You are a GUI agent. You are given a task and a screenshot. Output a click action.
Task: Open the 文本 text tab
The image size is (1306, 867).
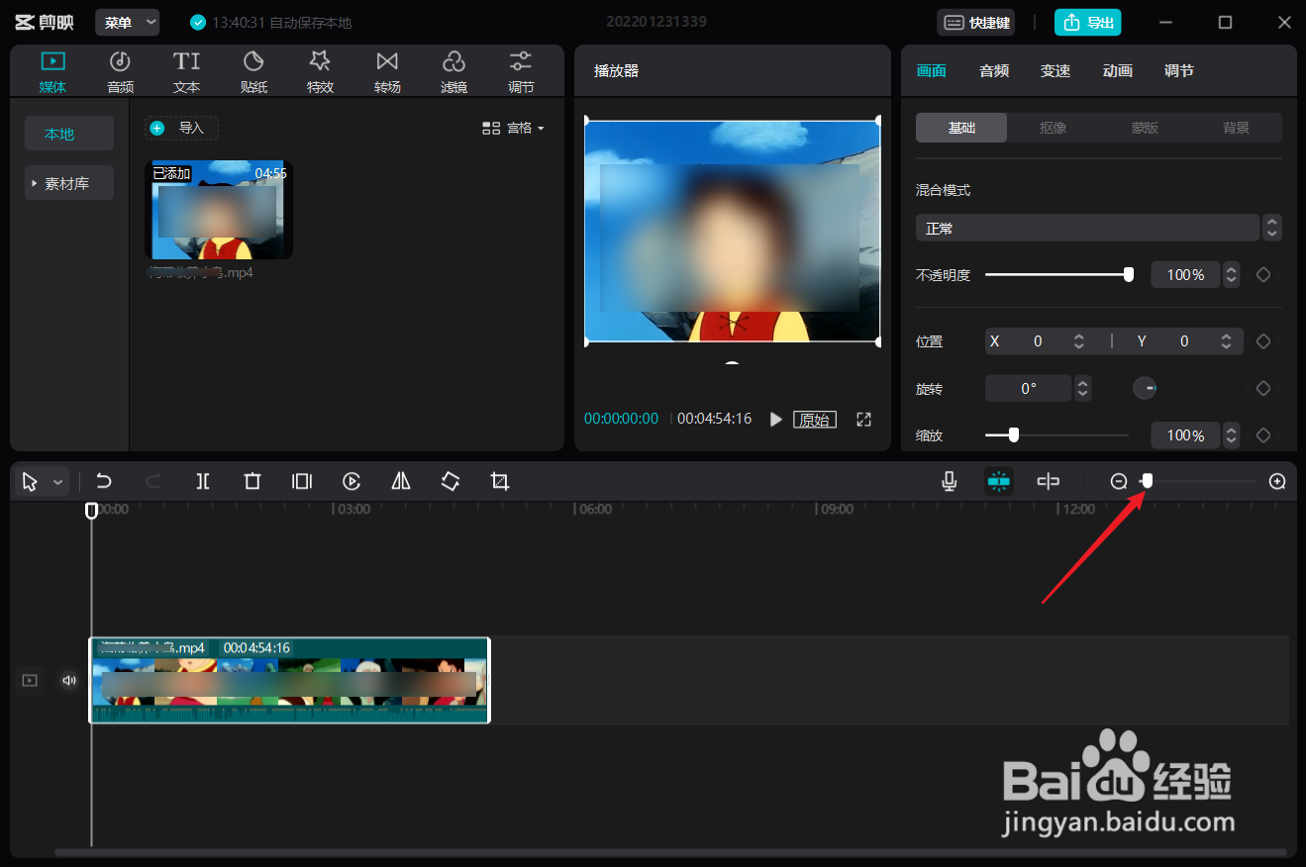tap(186, 72)
